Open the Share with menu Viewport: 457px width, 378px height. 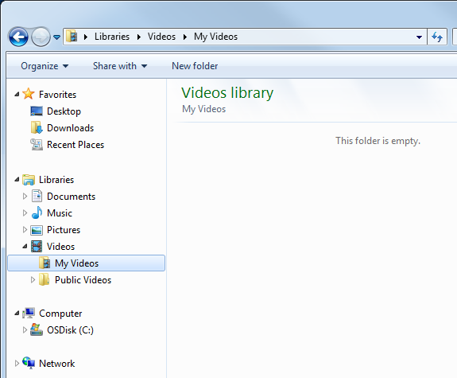[x=120, y=66]
